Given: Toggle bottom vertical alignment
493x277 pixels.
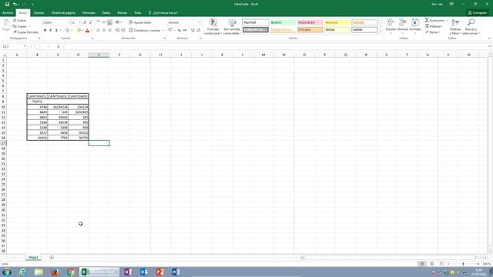Looking at the screenshot, I should pos(109,22).
